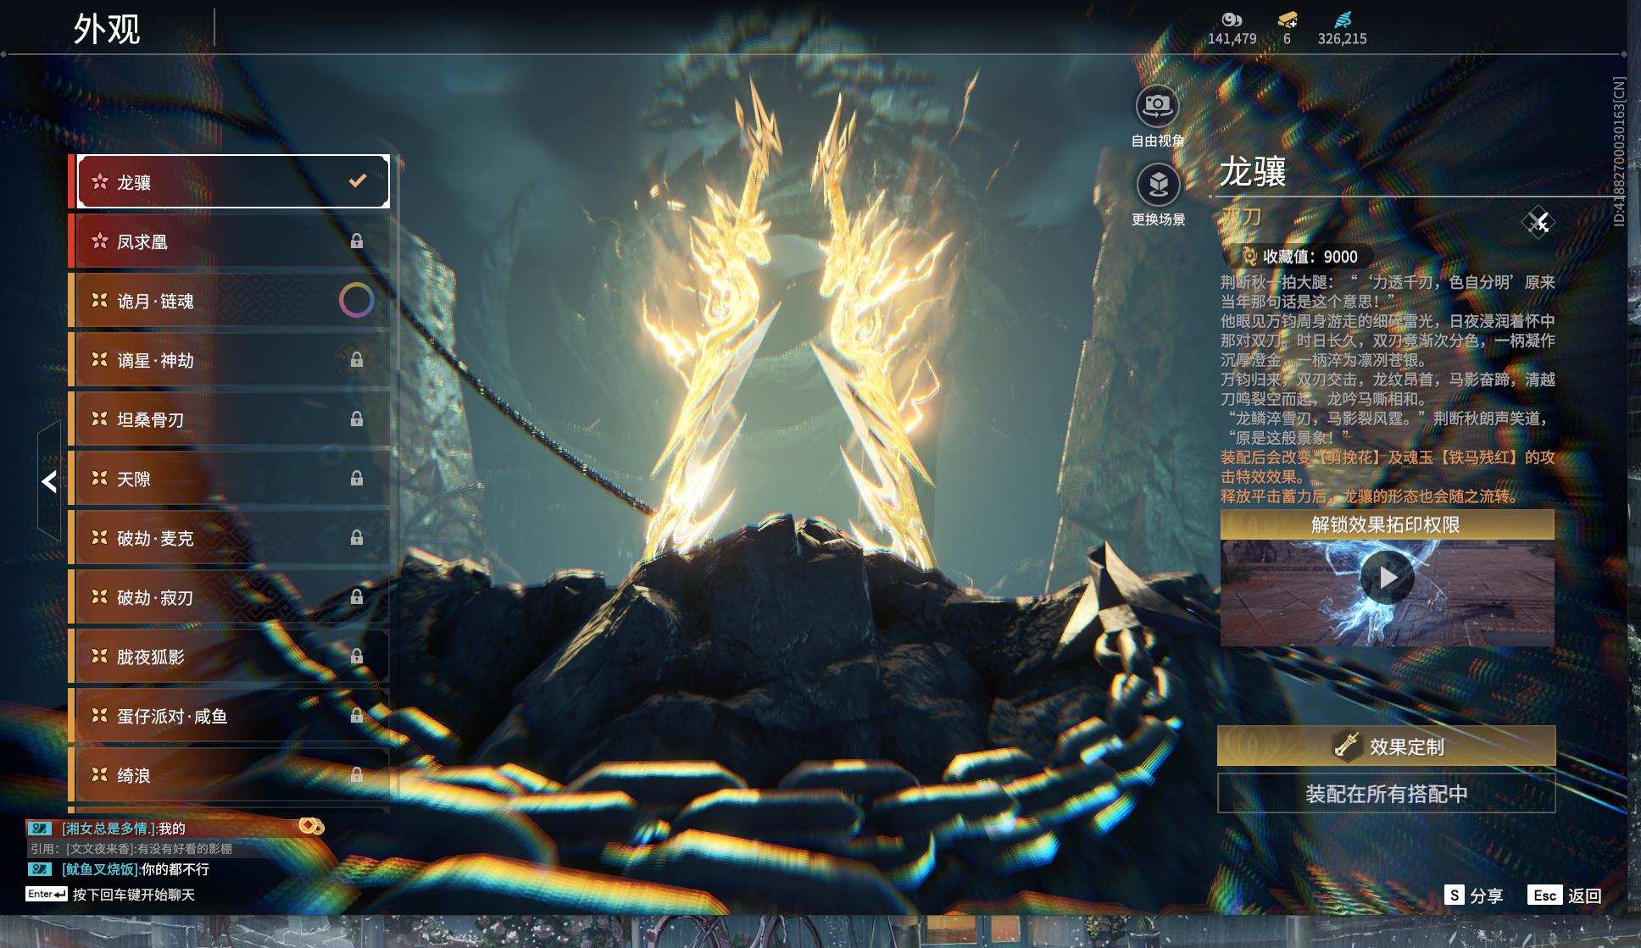Click the lock icon on 凤求凰 row

(357, 241)
